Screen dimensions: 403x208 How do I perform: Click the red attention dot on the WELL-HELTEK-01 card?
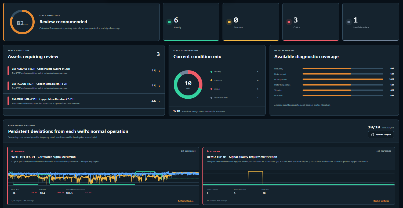tap(12, 151)
